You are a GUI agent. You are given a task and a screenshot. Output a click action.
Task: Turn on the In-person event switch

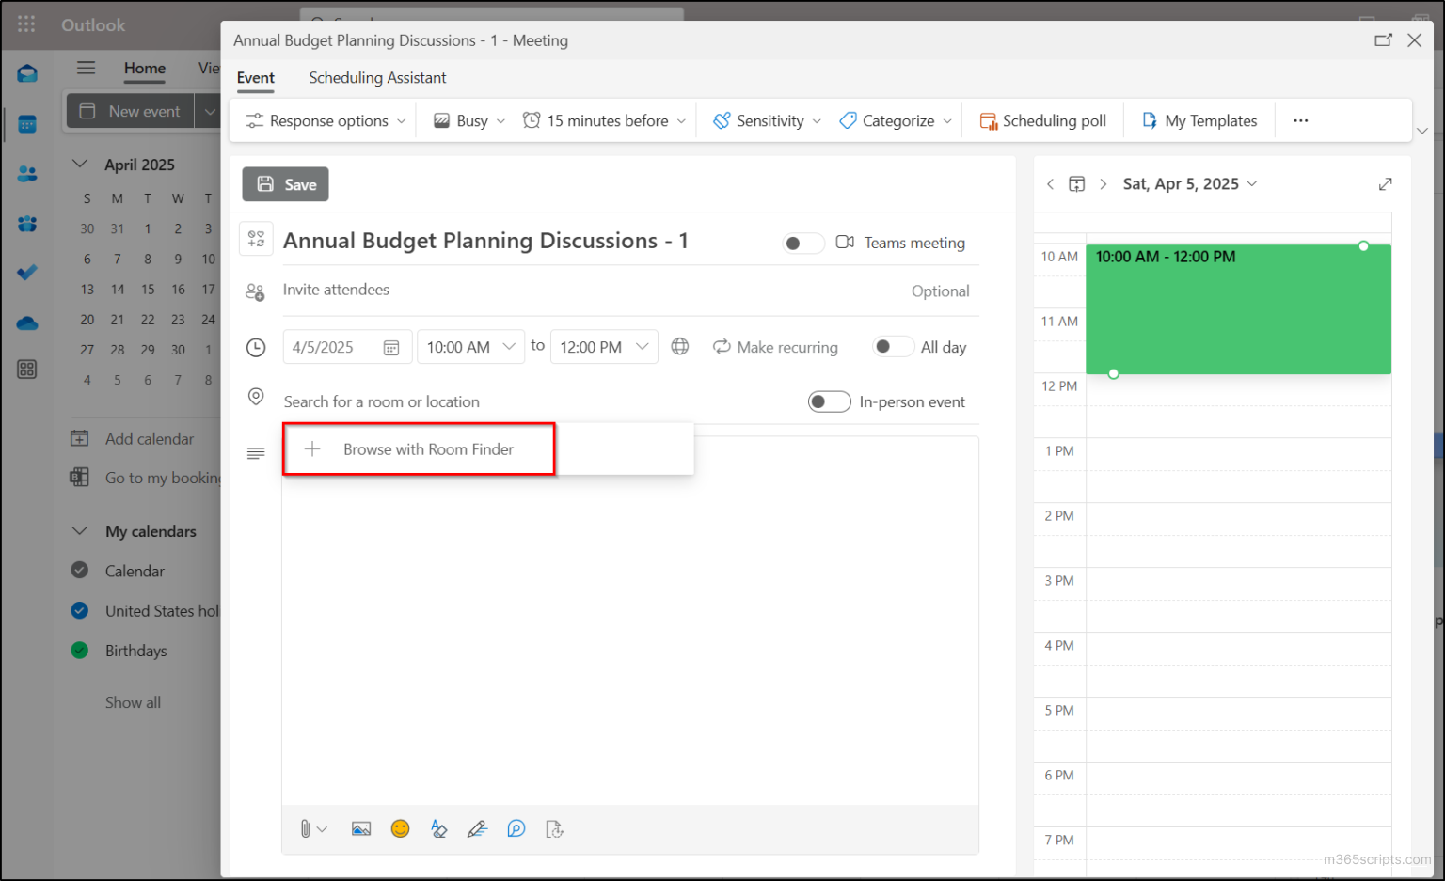pos(829,401)
